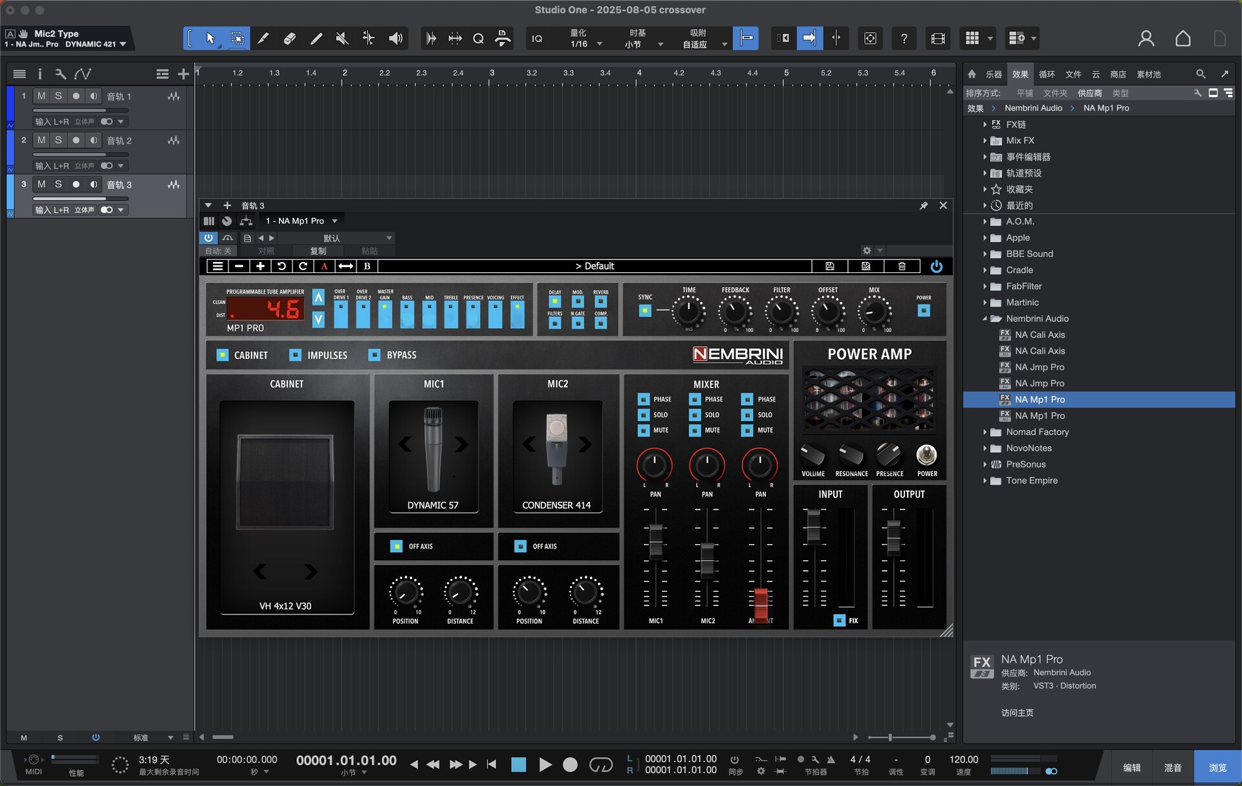1242x786 pixels.
Task: Click the 编辑 button in bottom bar
Action: pyautogui.click(x=1131, y=768)
